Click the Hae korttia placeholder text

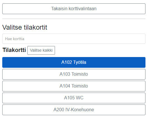[15, 39]
